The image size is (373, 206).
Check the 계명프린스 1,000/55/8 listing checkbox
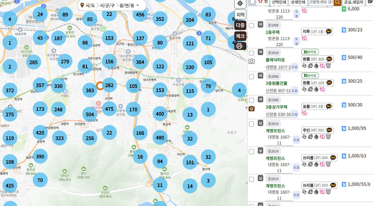(252, 179)
